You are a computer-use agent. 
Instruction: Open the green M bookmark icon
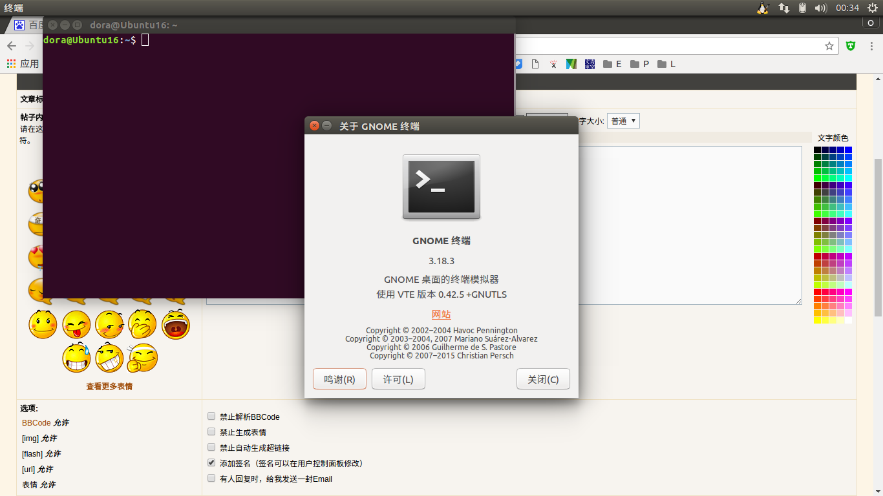pos(571,64)
